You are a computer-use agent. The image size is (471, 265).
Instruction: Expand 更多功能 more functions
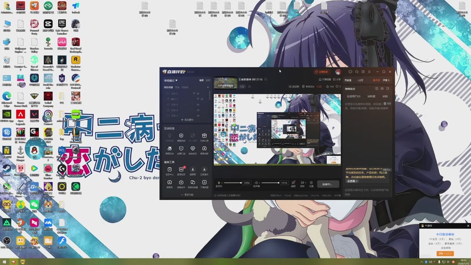tap(187, 195)
